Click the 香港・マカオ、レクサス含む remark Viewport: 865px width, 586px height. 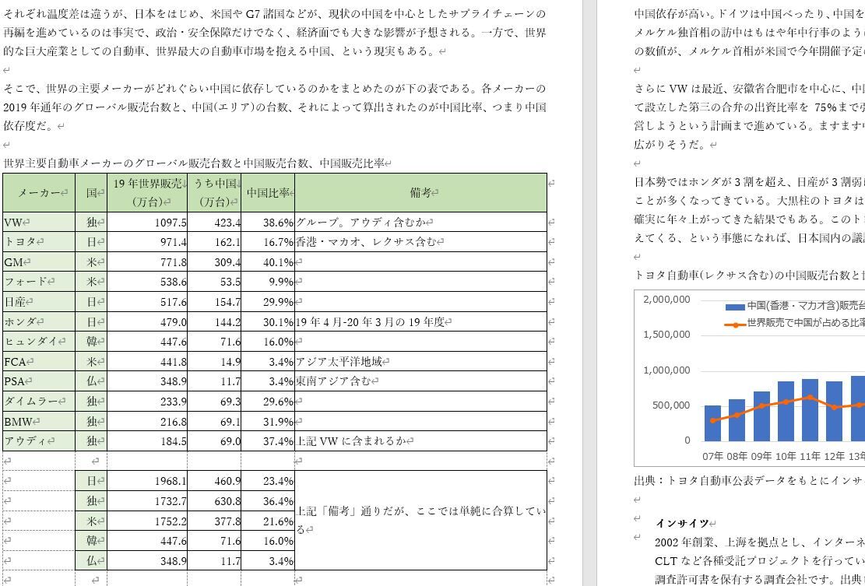(366, 243)
